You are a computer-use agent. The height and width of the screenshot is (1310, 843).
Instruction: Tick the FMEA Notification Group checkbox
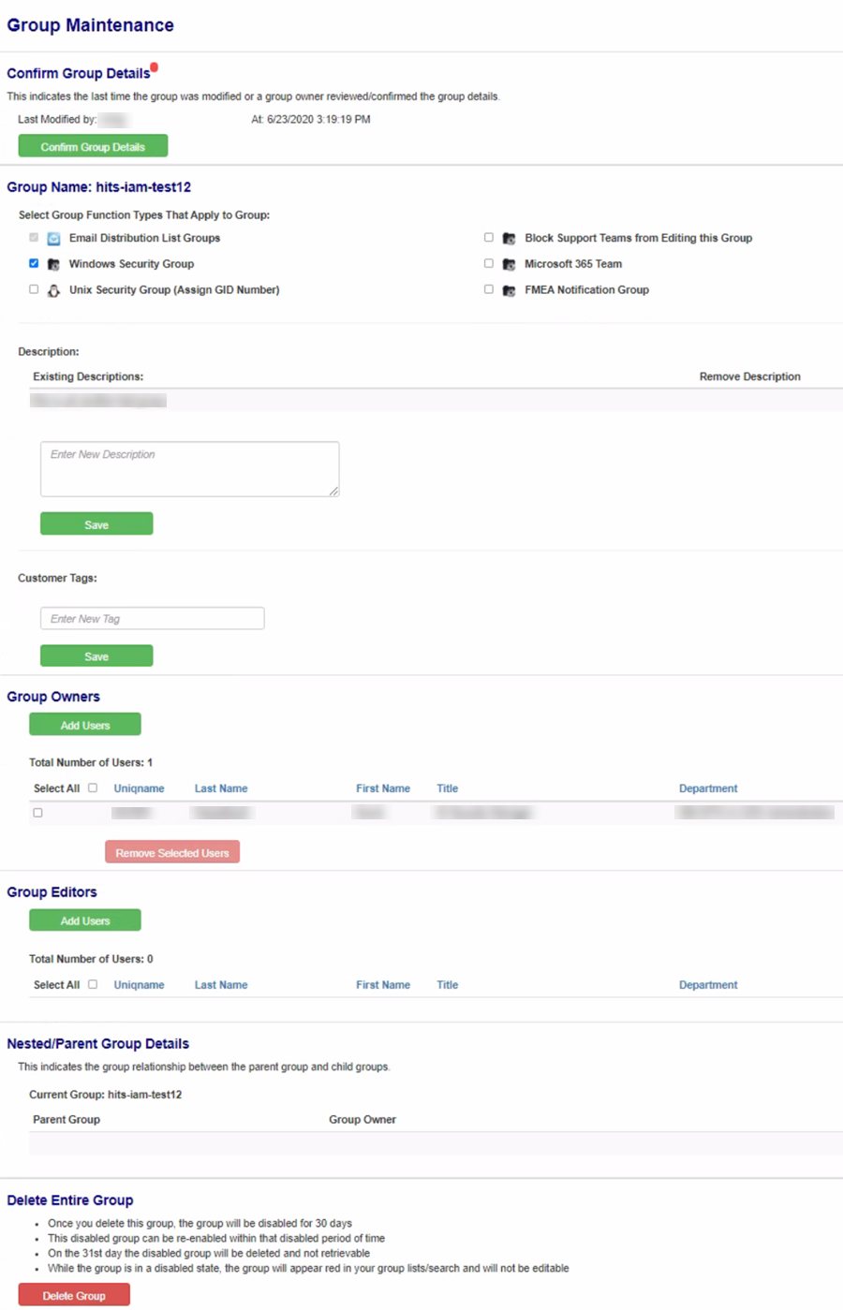(x=488, y=289)
